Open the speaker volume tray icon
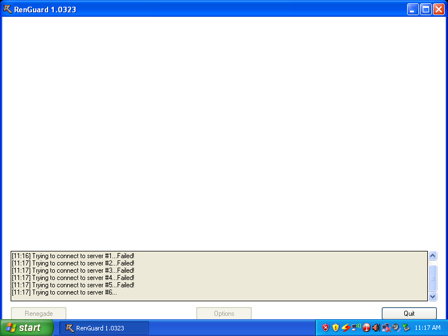Viewport: 448px width, 336px height. [x=376, y=328]
